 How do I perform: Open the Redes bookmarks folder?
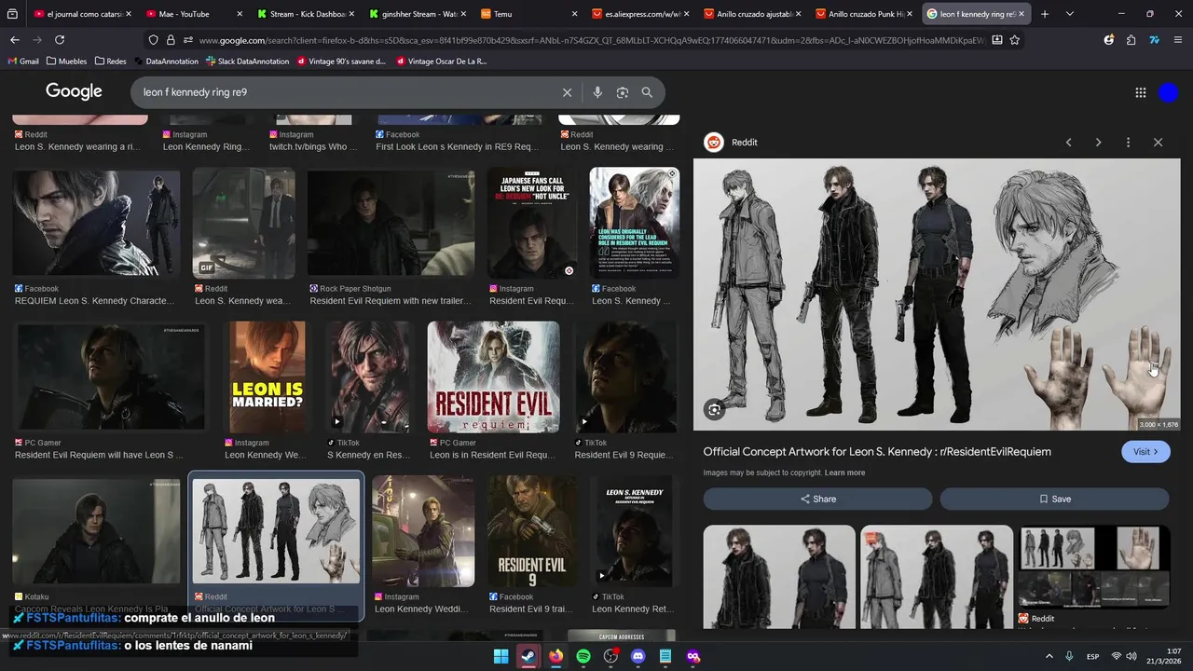110,62
